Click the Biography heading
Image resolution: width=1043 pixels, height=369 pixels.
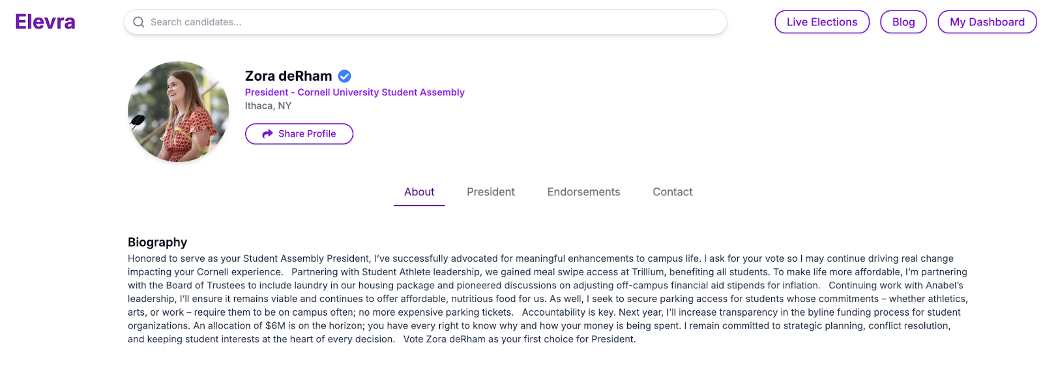[x=157, y=242]
